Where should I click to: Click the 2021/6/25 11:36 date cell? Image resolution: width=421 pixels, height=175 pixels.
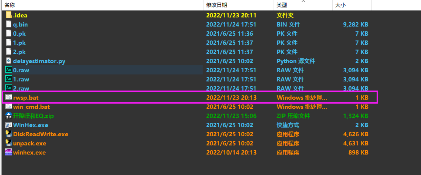click(230, 34)
